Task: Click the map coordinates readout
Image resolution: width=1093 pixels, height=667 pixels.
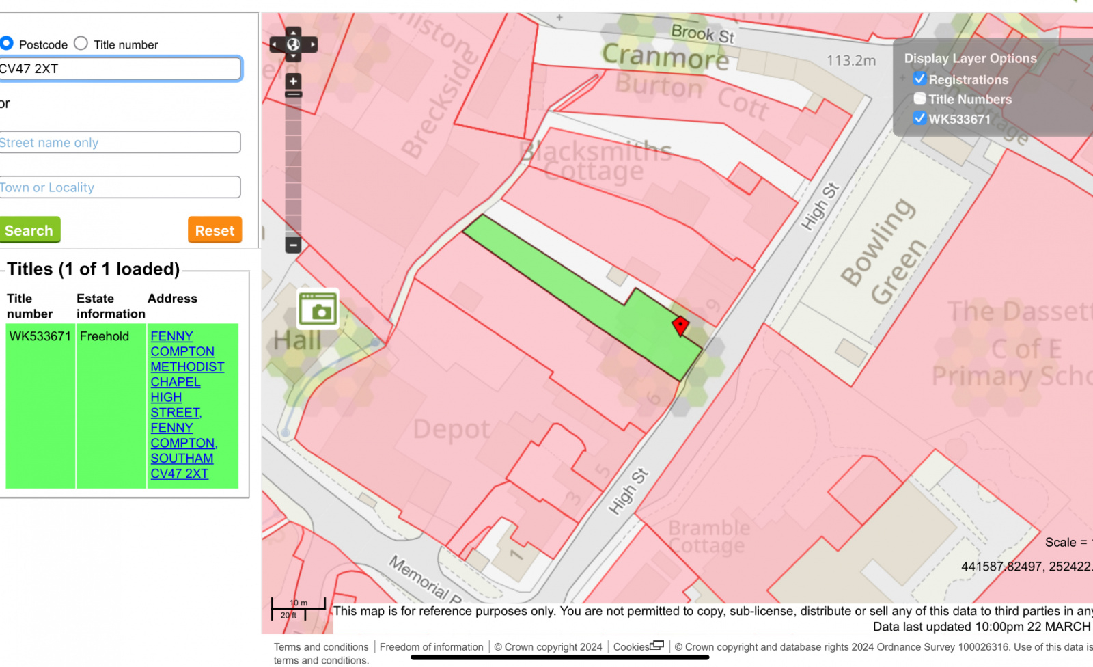Action: coord(1027,567)
